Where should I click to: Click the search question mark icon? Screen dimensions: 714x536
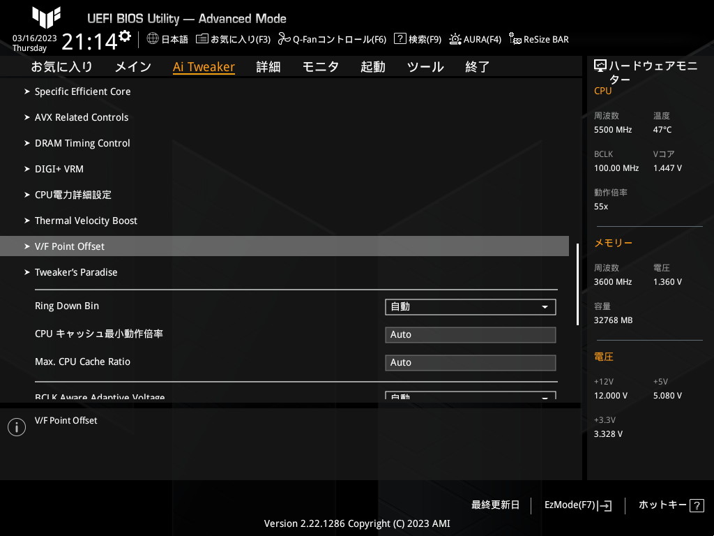tap(400, 39)
